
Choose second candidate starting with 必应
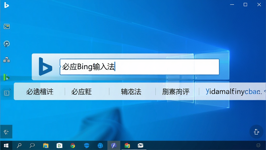82,92
